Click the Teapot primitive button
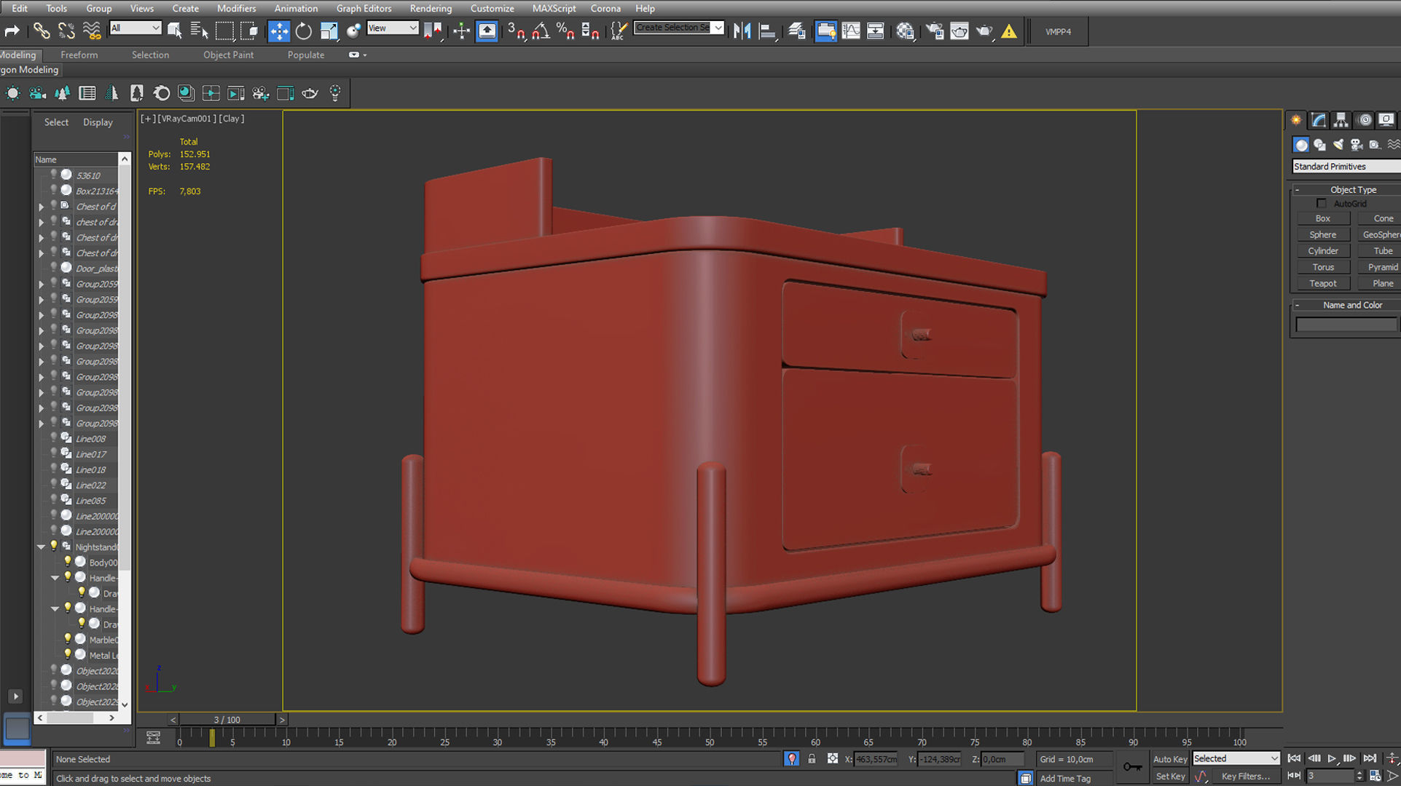Image resolution: width=1401 pixels, height=786 pixels. 1323,283
